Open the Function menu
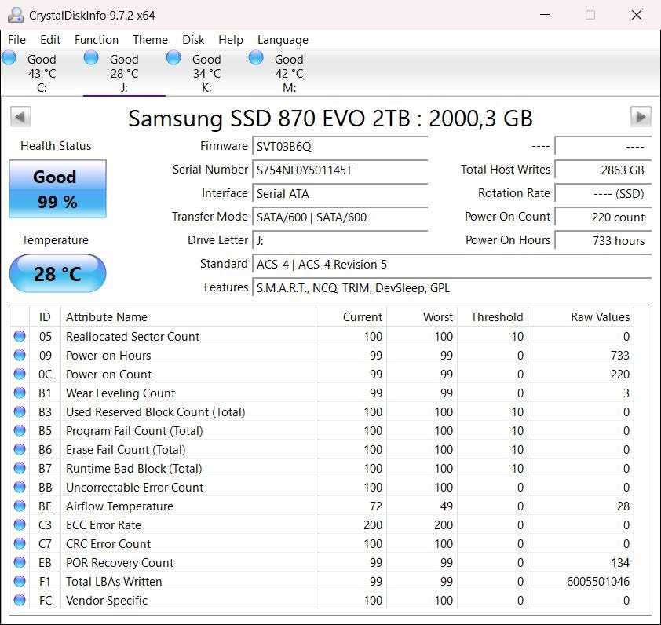This screenshot has width=661, height=625. [x=97, y=40]
